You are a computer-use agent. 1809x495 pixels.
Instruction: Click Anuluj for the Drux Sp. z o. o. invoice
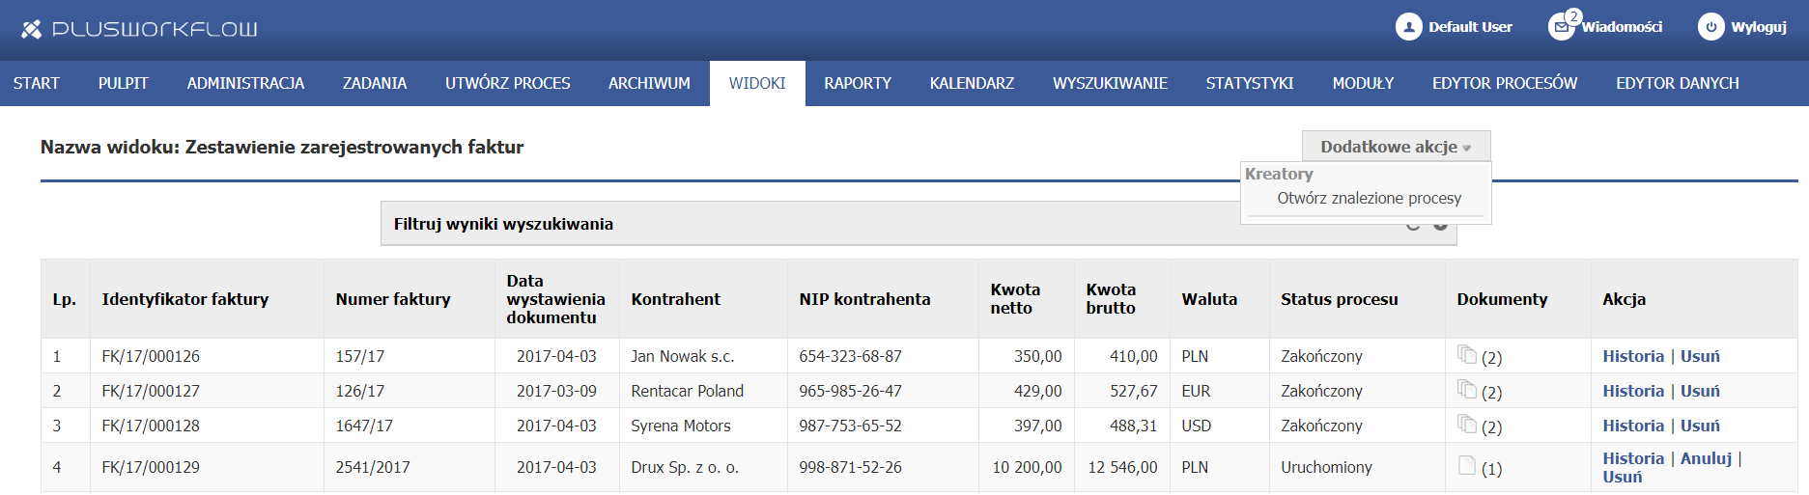[x=1706, y=458]
